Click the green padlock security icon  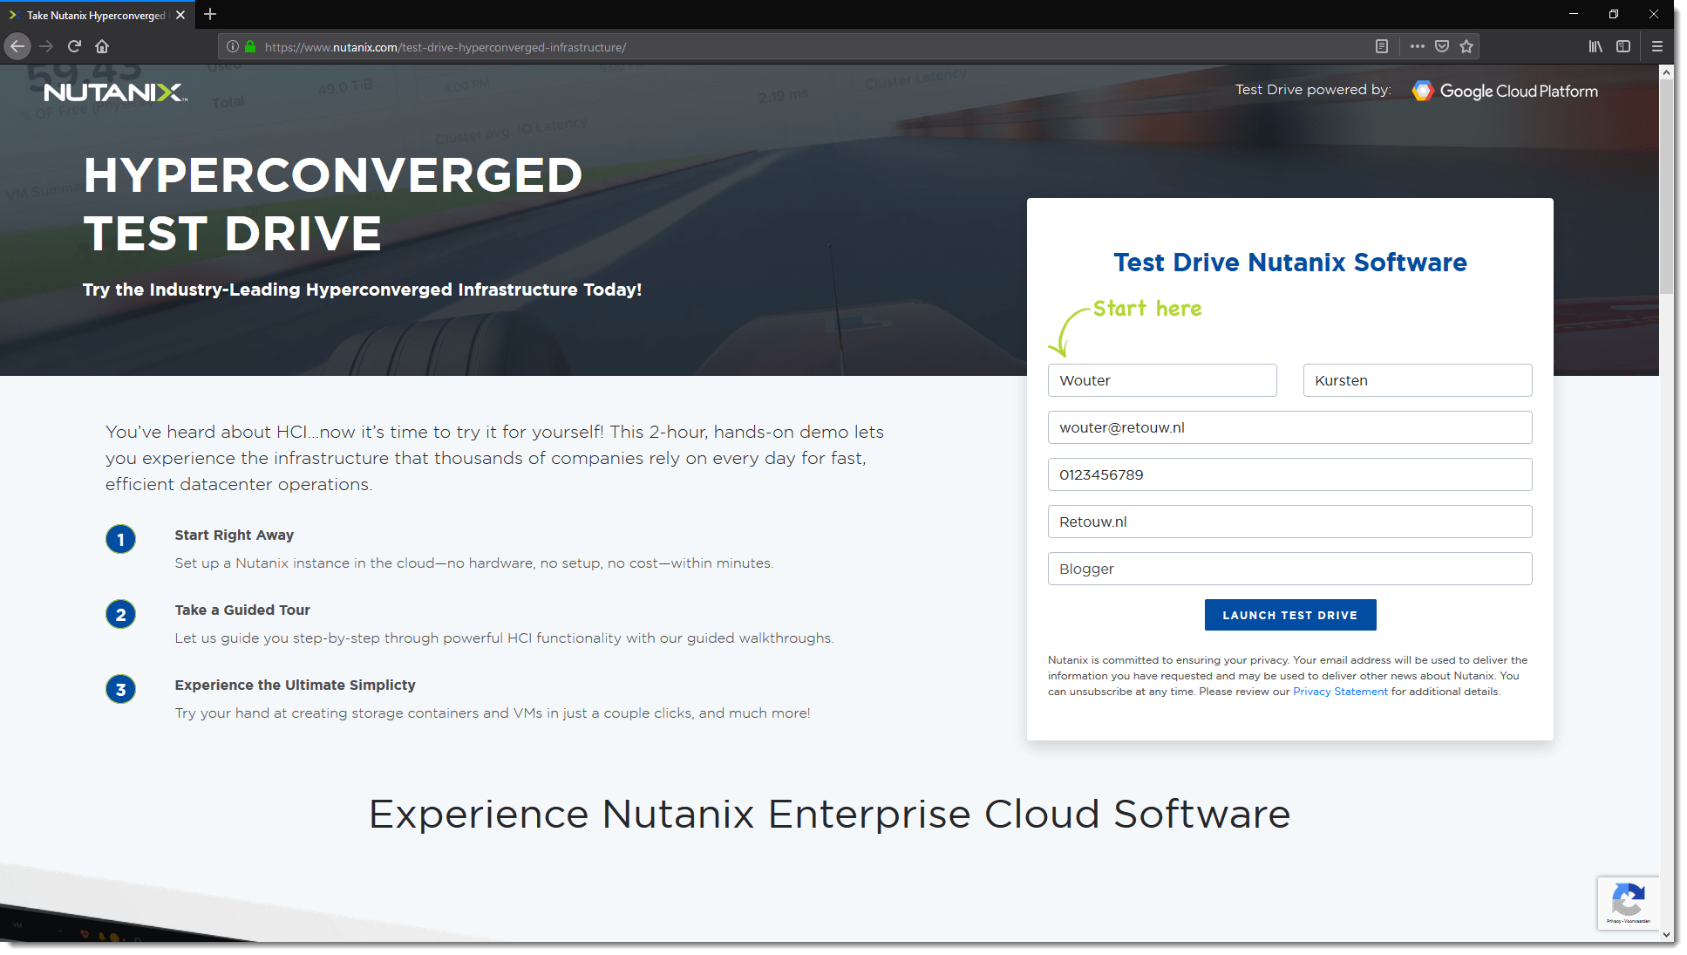click(x=250, y=46)
